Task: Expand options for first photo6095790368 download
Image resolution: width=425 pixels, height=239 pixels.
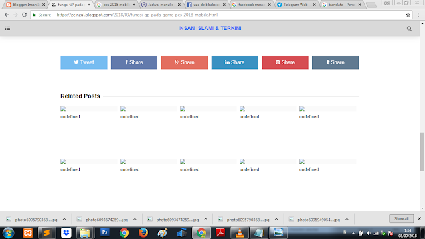Action: pyautogui.click(x=64, y=220)
